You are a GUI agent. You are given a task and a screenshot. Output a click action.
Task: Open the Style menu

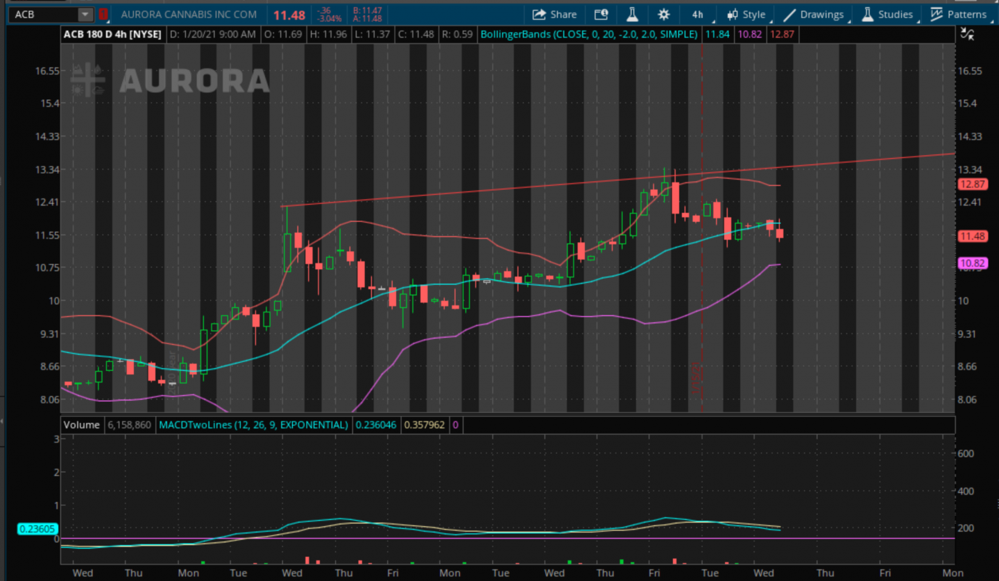(x=746, y=15)
